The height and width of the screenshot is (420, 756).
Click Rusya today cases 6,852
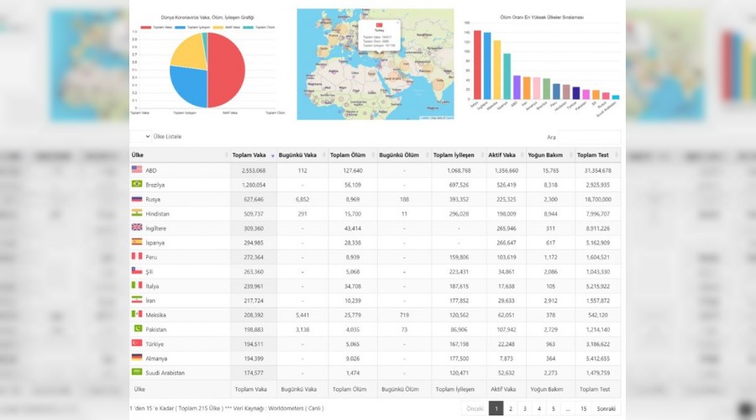coord(302,200)
